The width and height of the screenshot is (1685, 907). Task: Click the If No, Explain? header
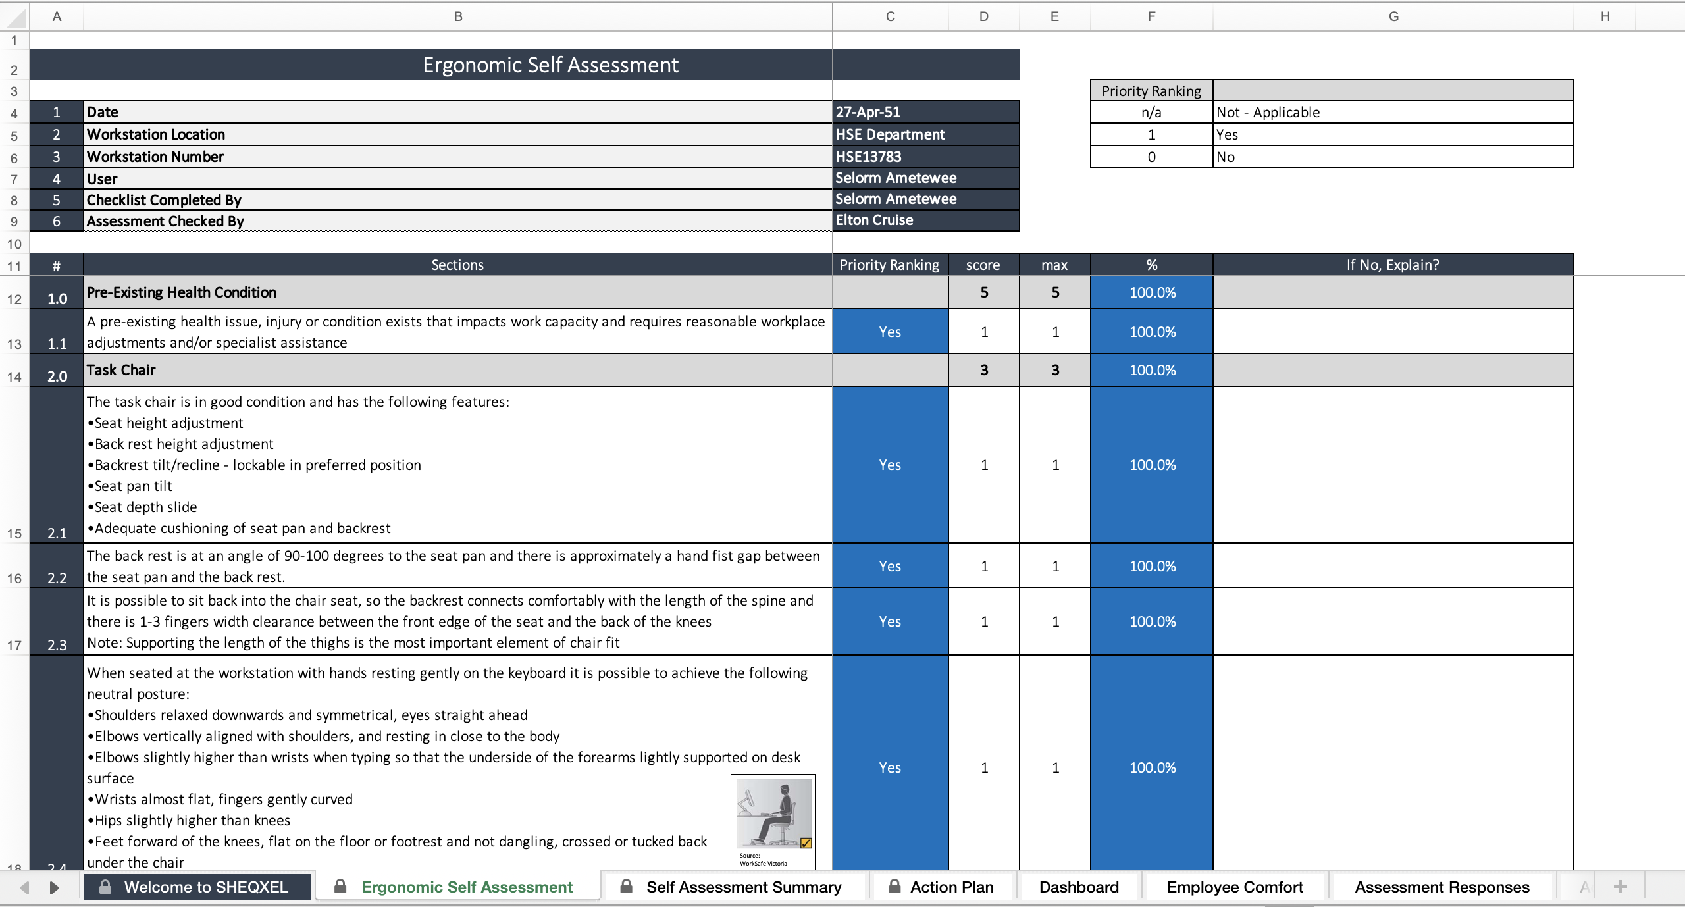[1393, 265]
